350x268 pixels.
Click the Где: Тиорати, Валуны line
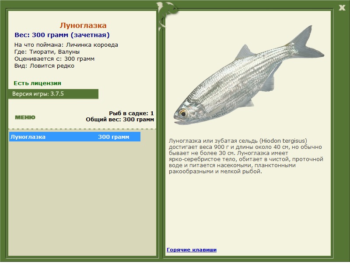point(47,52)
